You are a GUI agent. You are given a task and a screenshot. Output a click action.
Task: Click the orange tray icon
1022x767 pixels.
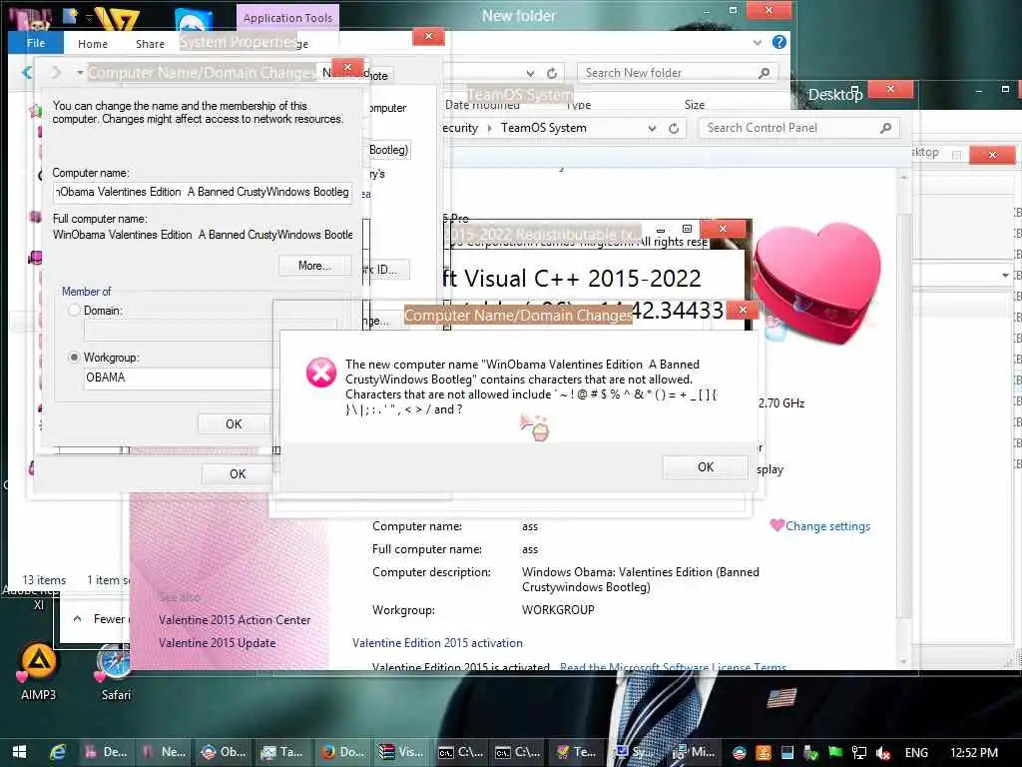coord(764,753)
